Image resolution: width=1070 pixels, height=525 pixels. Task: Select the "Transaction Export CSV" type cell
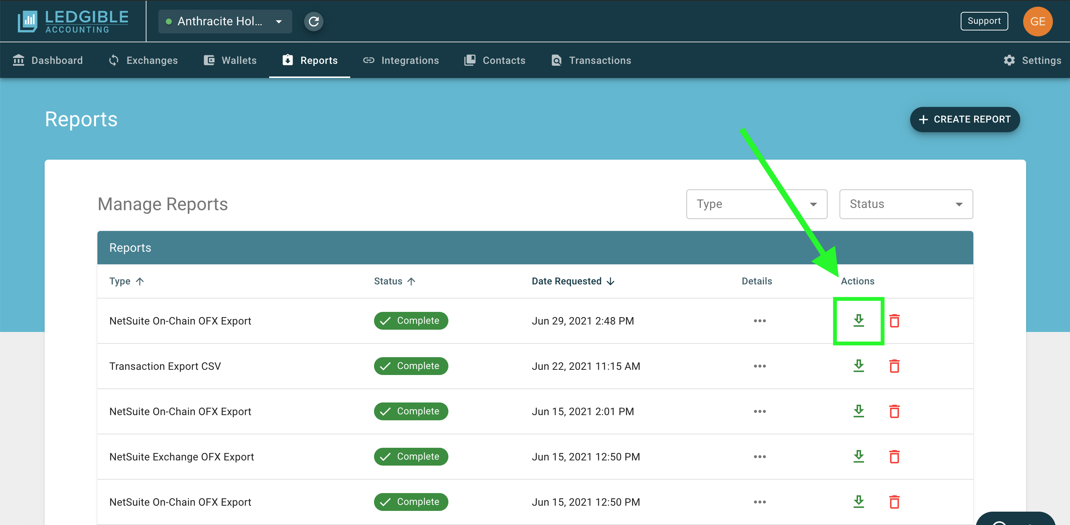click(x=165, y=366)
